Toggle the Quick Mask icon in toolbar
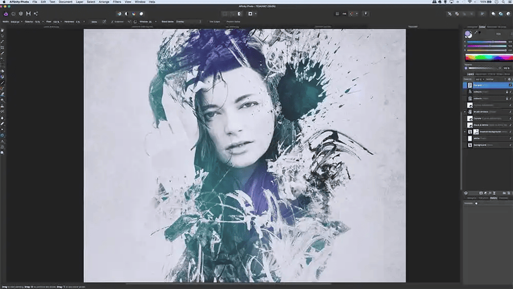 pyautogui.click(x=250, y=14)
